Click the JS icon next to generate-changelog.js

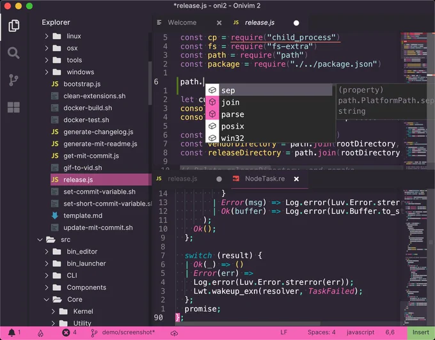tap(55, 132)
